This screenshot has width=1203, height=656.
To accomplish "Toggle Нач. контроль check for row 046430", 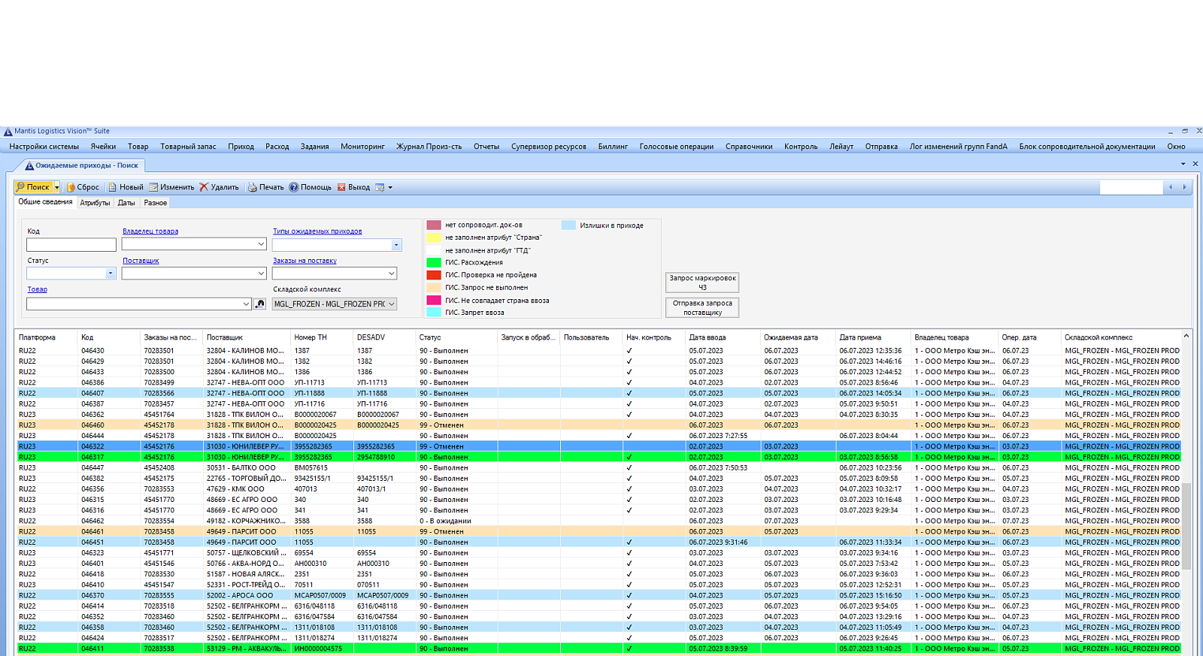I will tap(629, 351).
